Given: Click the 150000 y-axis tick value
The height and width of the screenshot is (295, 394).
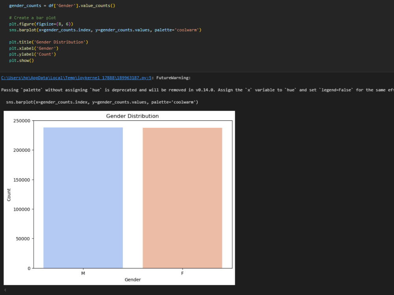Looking at the screenshot, I should pos(22,180).
